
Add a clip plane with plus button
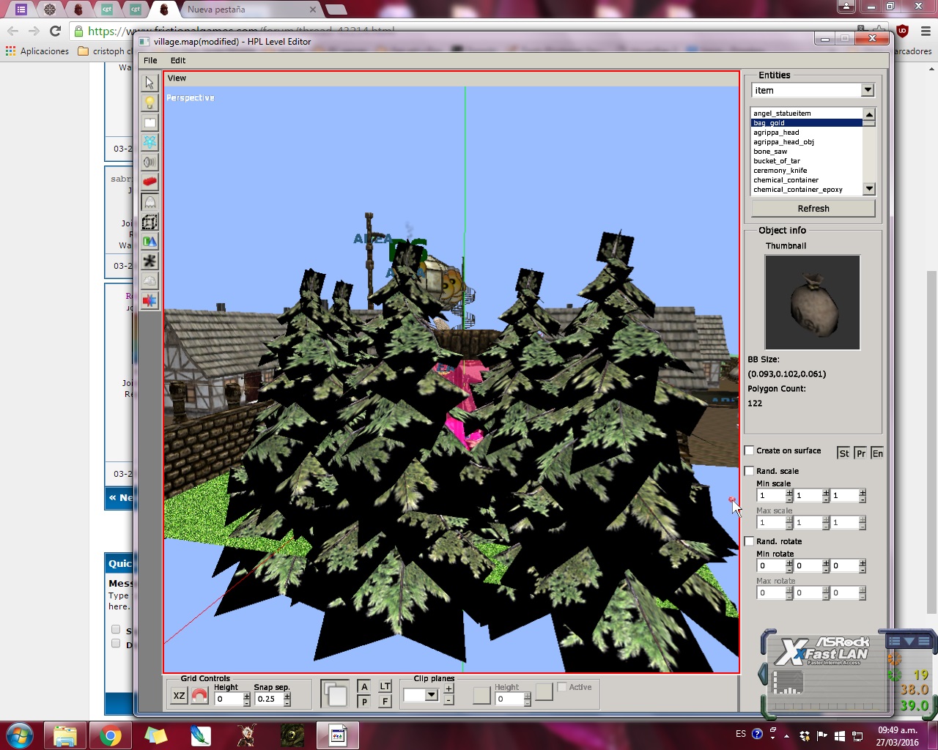point(448,688)
